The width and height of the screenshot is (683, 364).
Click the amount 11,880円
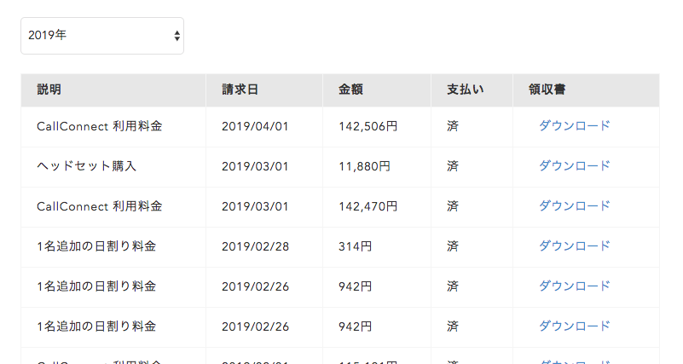tap(365, 167)
